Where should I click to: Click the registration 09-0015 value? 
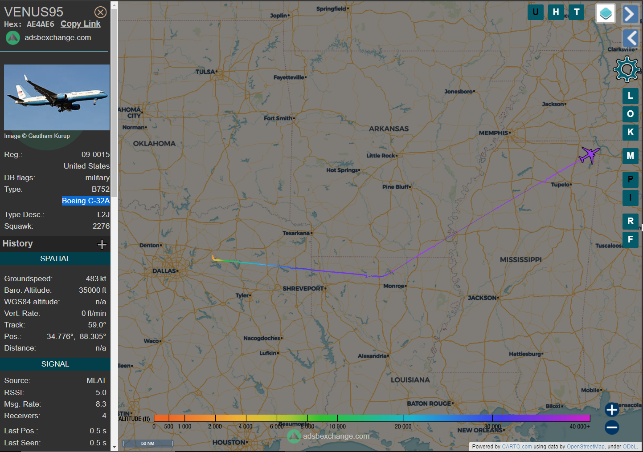(x=95, y=155)
